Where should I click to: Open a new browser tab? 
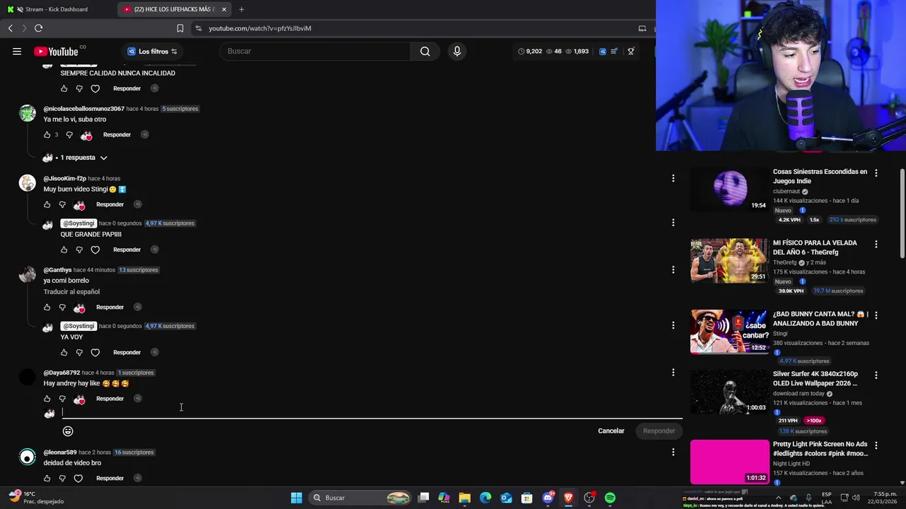241,9
